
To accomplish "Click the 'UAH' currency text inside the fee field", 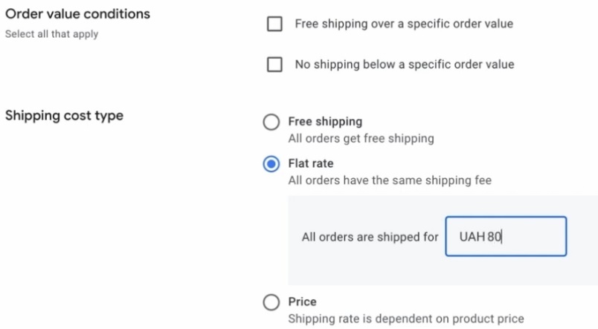I will (x=472, y=237).
